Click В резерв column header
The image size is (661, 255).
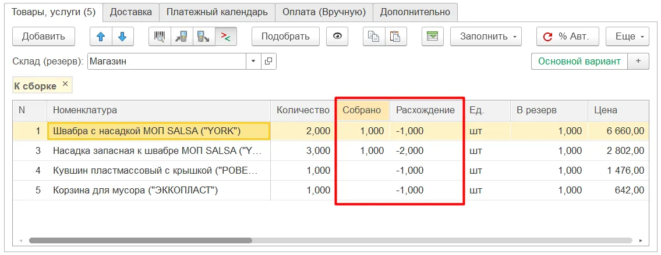[549, 110]
